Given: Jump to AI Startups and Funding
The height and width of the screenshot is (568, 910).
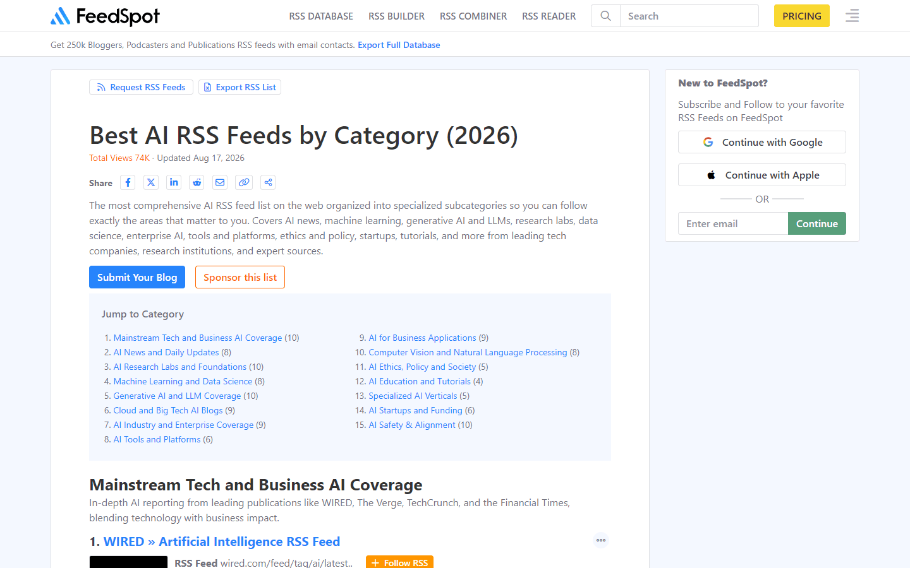Looking at the screenshot, I should click(416, 410).
